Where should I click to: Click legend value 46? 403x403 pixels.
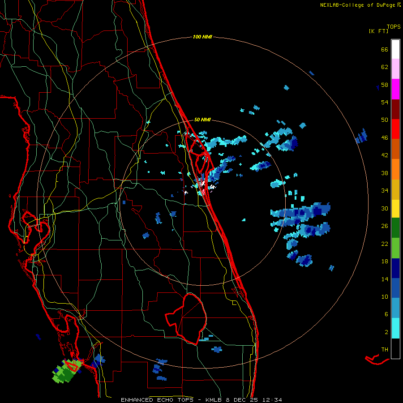pyautogui.click(x=385, y=138)
